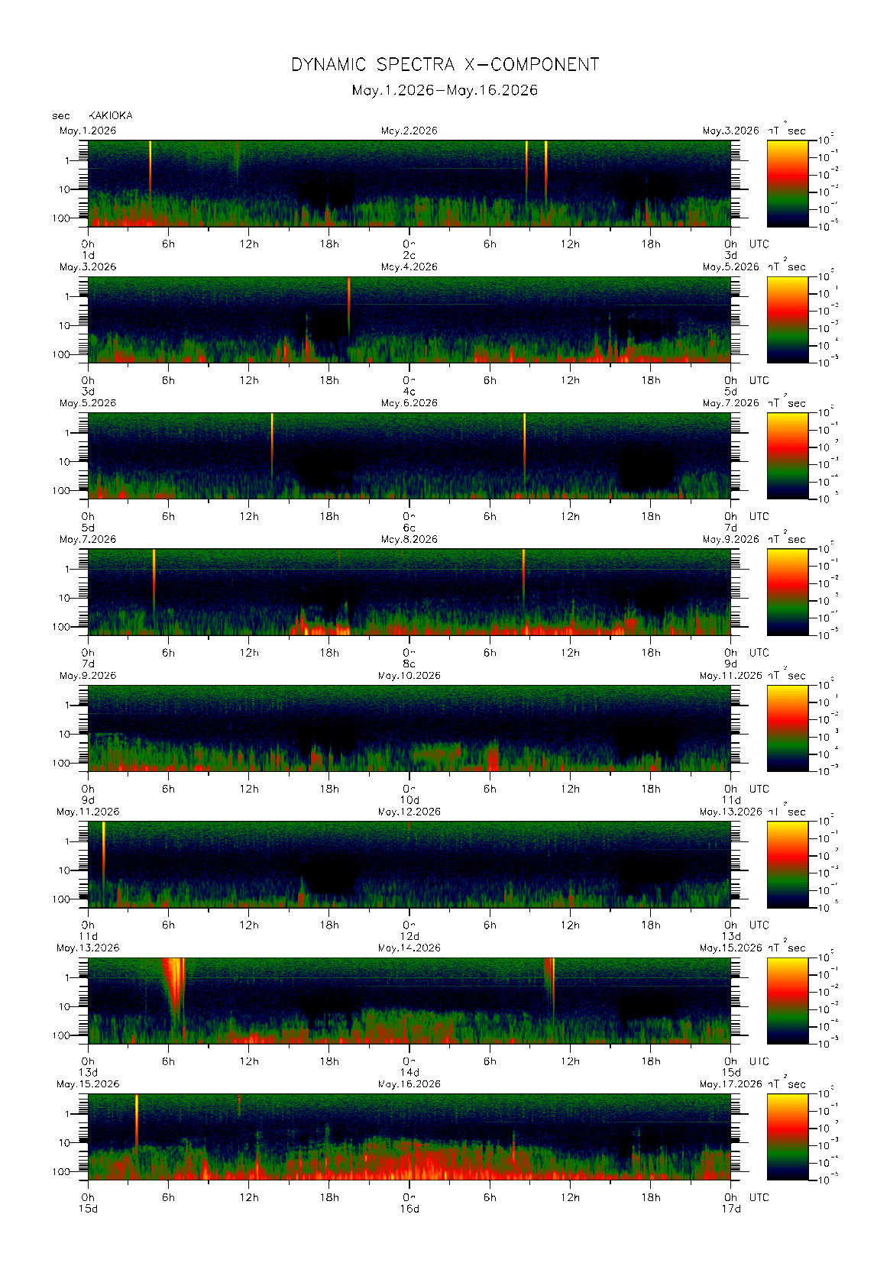Click the spike near 4h on May 15

click(137, 1121)
